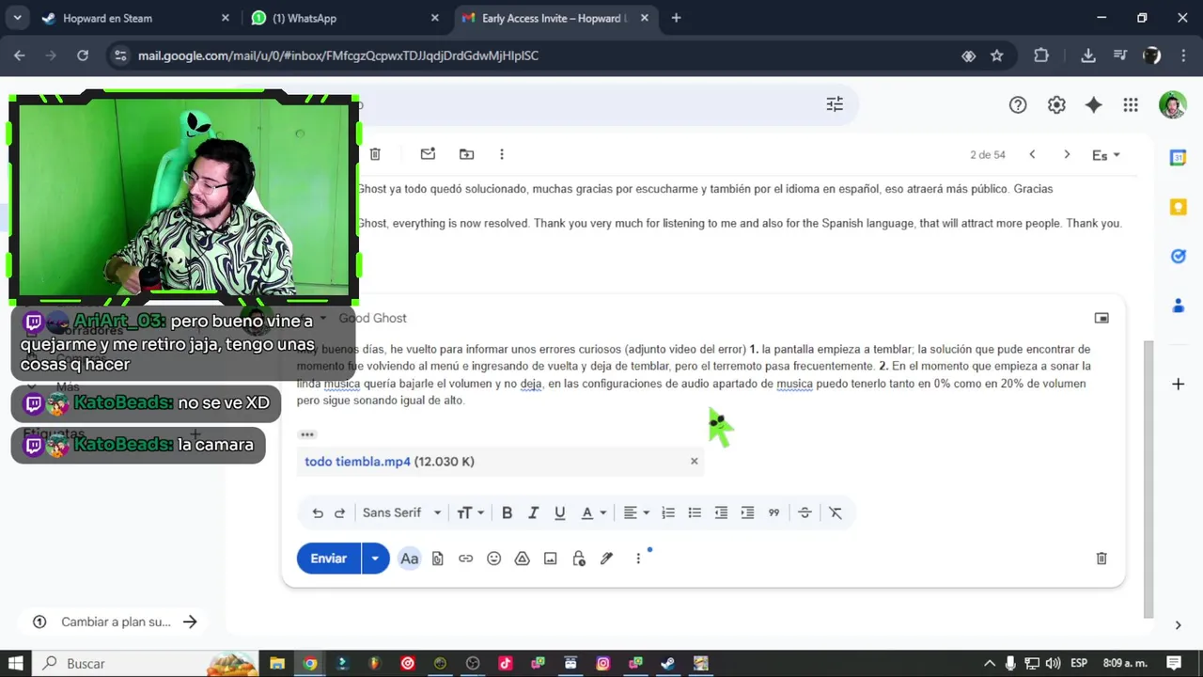Toggle formatting options Aa button
Viewport: 1203px width, 677px height.
click(x=409, y=559)
